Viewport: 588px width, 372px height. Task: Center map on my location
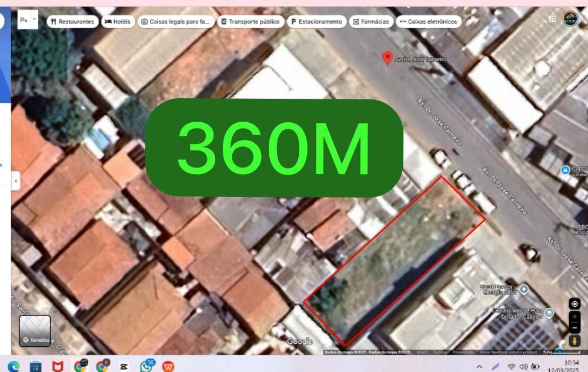coord(574,304)
